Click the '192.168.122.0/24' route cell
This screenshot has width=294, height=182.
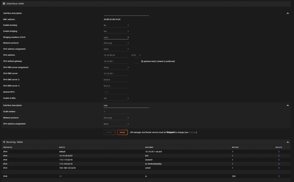click(68, 168)
